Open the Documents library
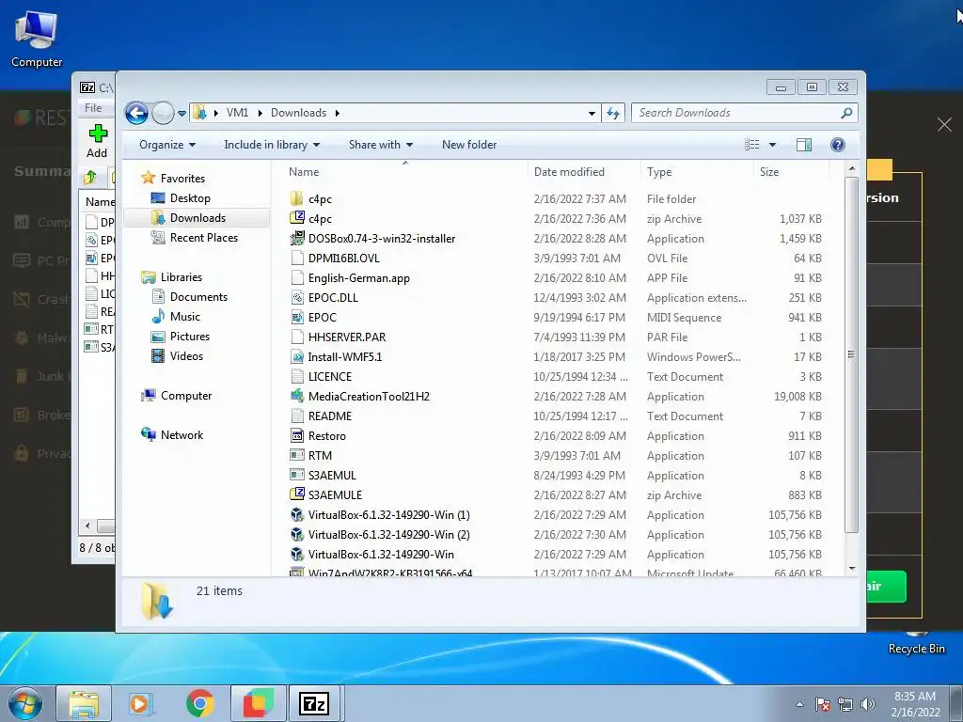Image resolution: width=963 pixels, height=722 pixels. tap(190, 296)
